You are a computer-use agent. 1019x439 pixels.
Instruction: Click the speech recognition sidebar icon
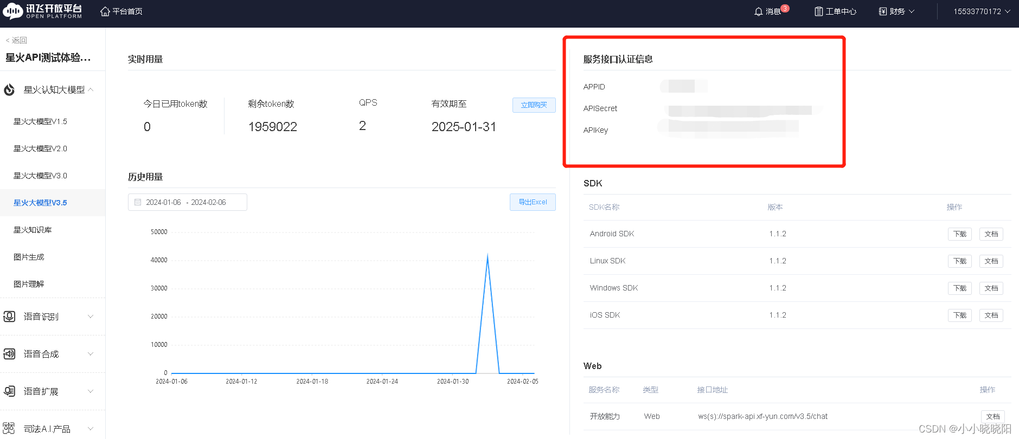coord(9,317)
